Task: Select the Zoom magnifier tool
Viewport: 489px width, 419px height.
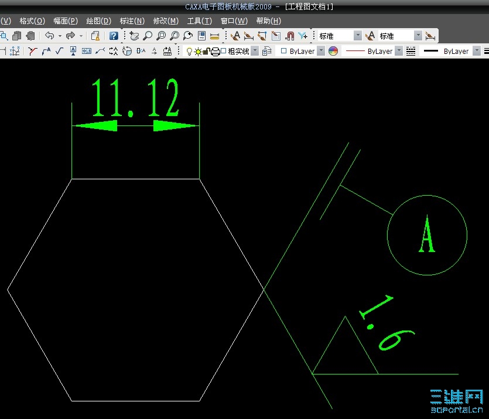Action: (148, 36)
